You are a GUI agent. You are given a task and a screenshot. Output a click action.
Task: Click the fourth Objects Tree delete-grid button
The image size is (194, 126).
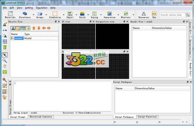click(28, 28)
